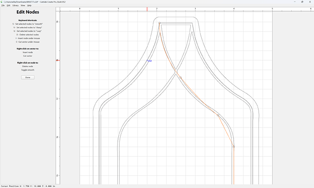Viewport: 314px width, 188px height.
Task: Open the Help menu
Action: (29, 5)
